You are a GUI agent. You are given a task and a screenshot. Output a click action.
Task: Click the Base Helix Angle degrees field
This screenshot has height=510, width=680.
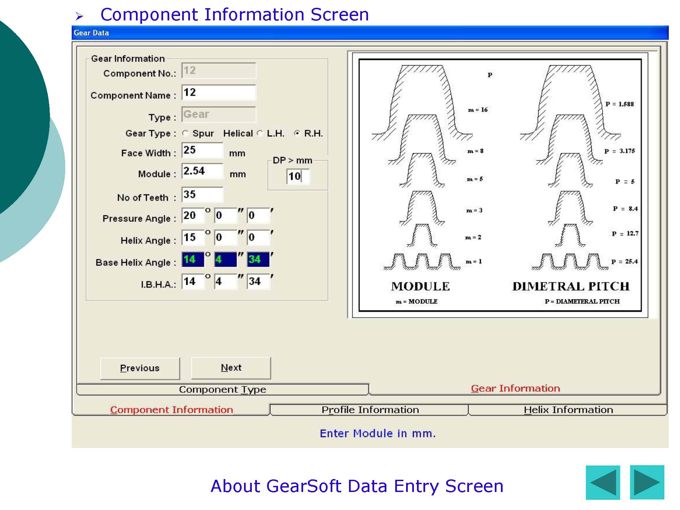point(193,260)
